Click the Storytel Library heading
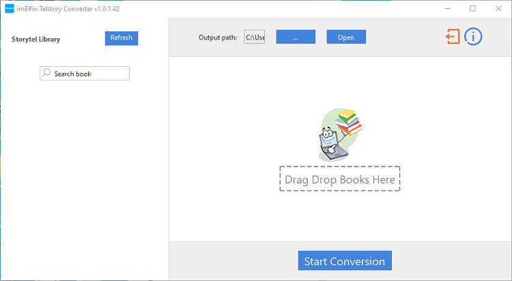 [36, 39]
